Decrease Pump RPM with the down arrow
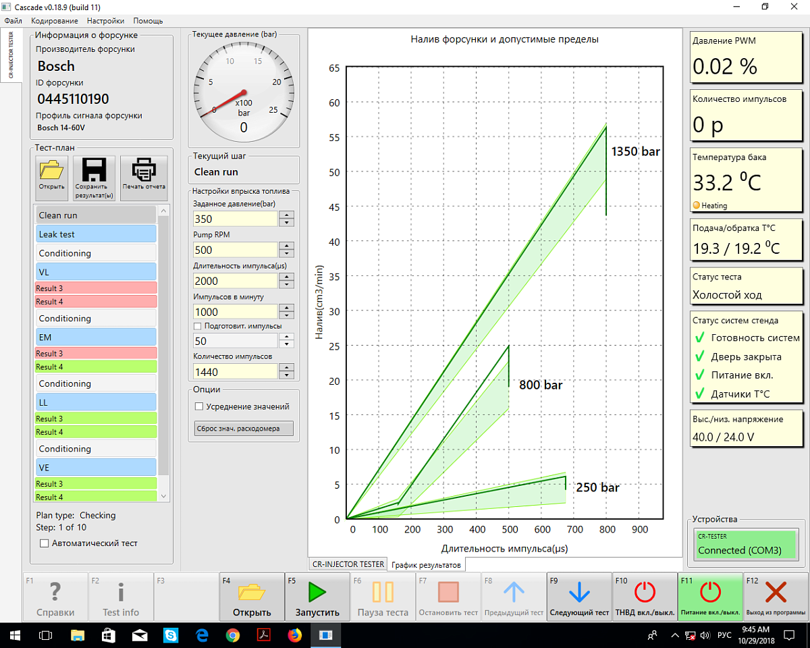 [x=287, y=254]
